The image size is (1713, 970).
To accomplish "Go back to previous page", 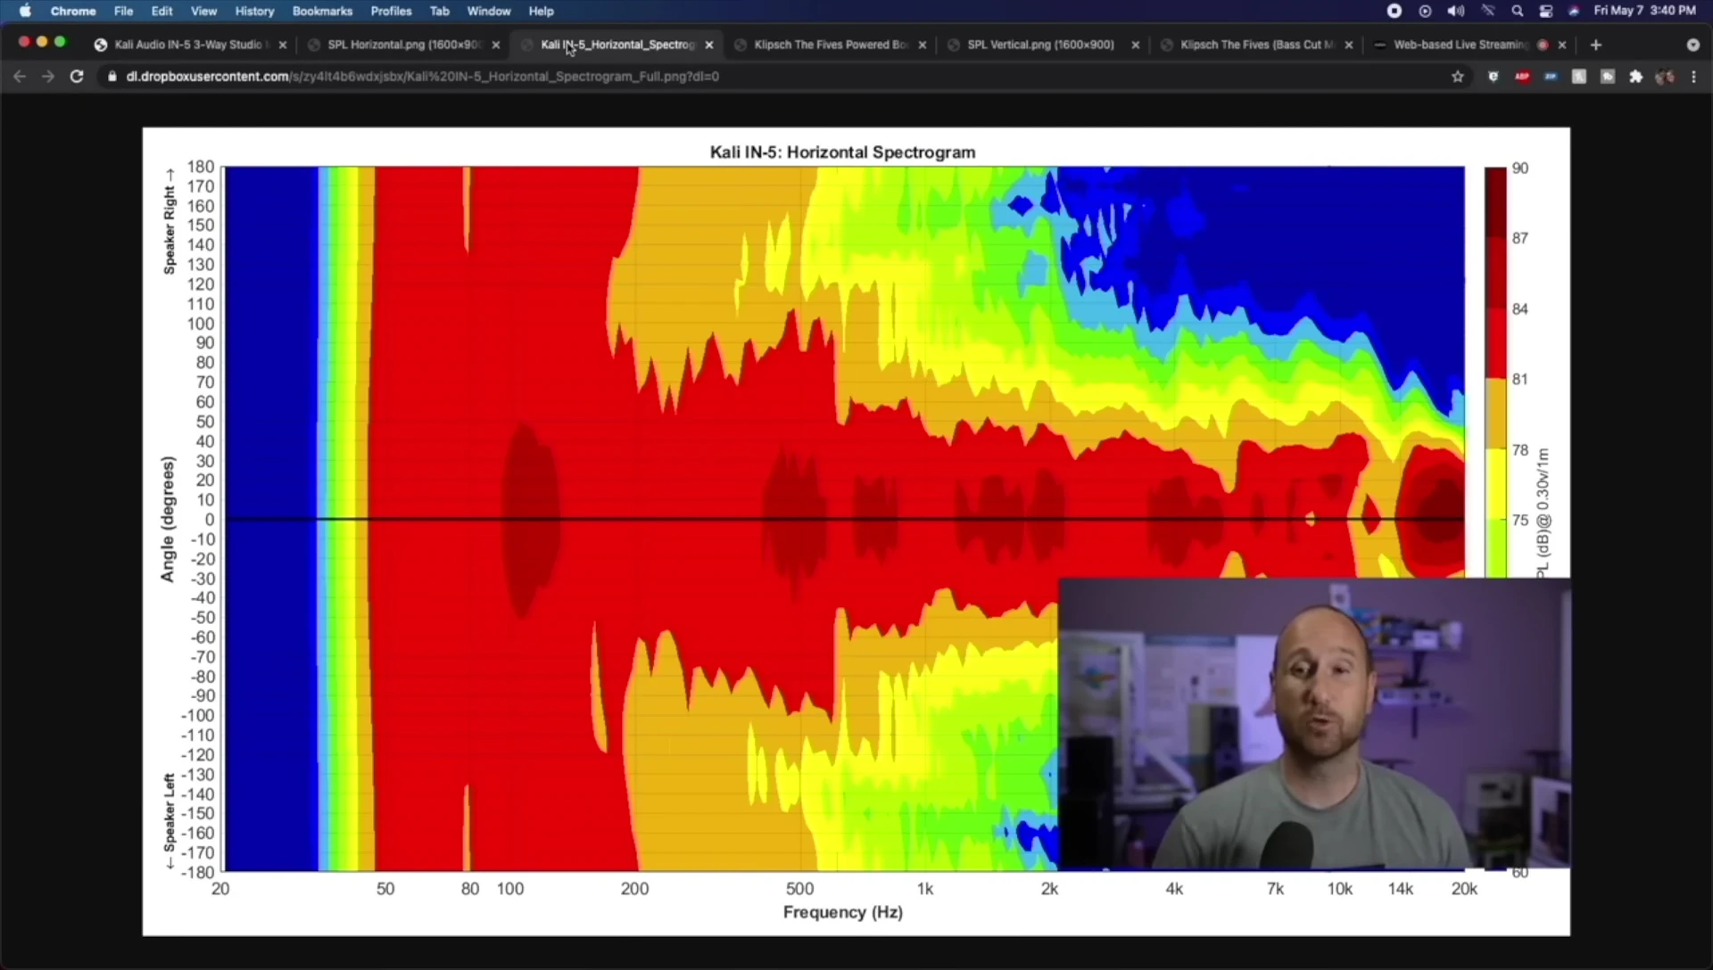I will (x=20, y=77).
